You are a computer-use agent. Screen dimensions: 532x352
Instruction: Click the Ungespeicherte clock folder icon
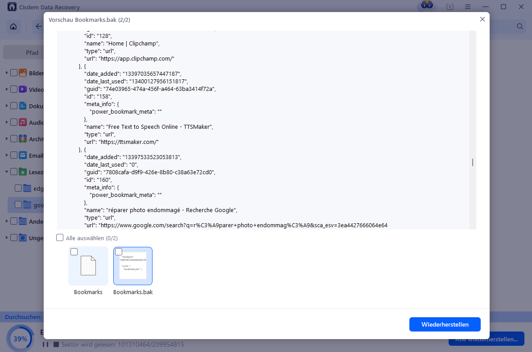(x=23, y=238)
